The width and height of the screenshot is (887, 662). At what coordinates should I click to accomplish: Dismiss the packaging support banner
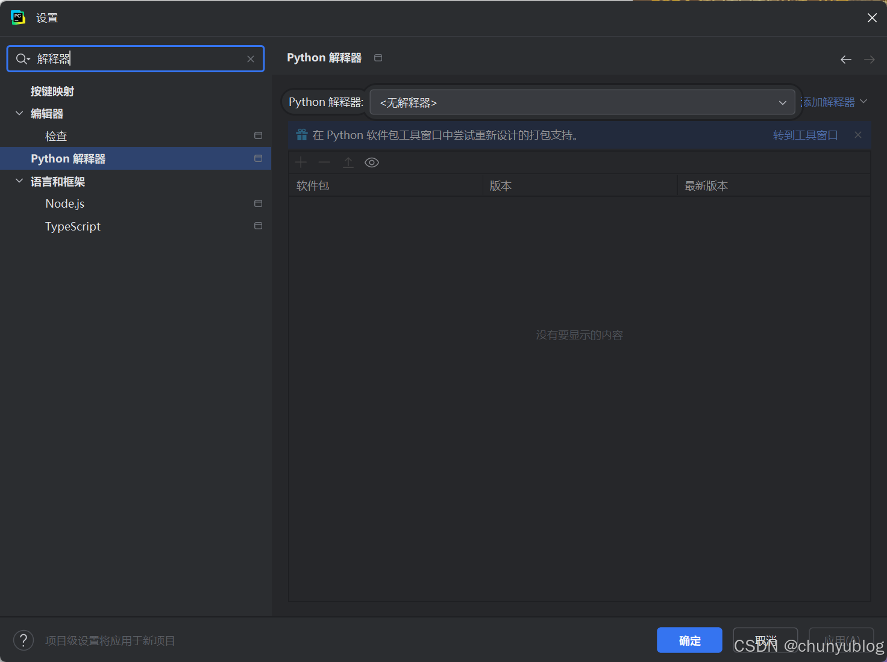(x=858, y=135)
